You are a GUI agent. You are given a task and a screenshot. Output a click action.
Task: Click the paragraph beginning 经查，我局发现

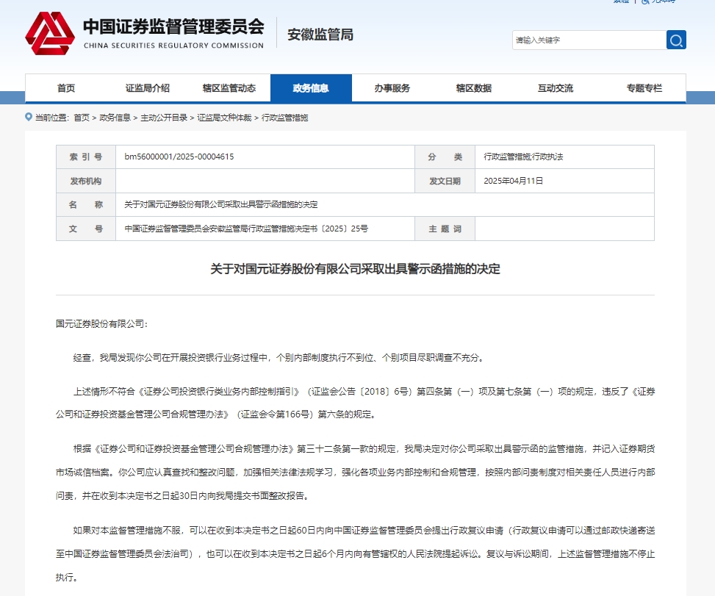279,357
